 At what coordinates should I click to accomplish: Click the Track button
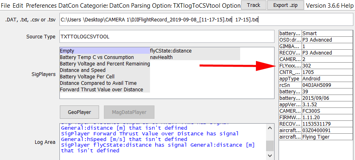[254, 5]
